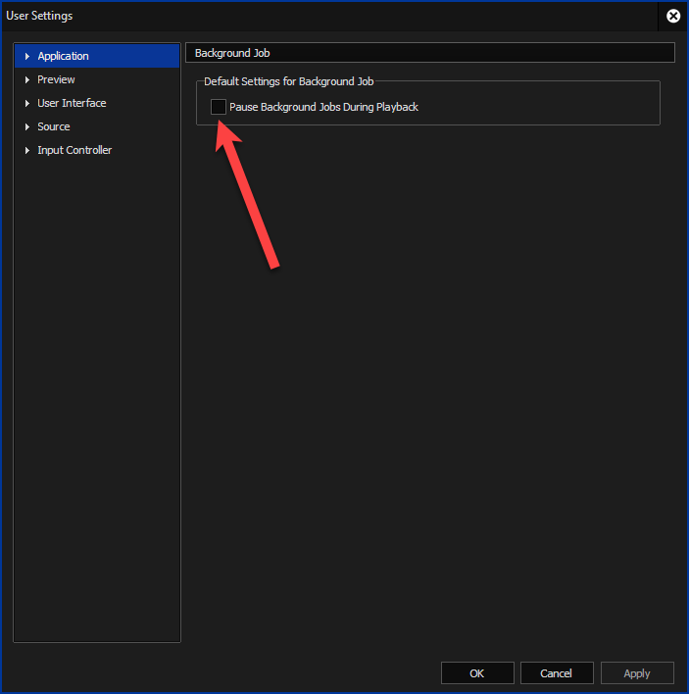The width and height of the screenshot is (689, 694).
Task: Select the Input Controller category
Action: 74,150
